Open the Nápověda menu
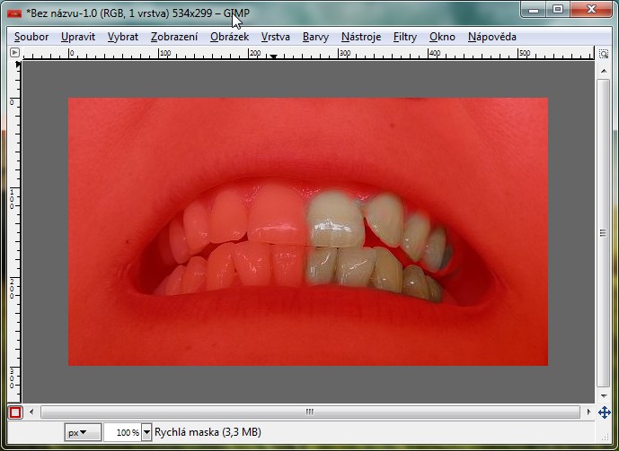The width and height of the screenshot is (619, 451). click(x=492, y=37)
